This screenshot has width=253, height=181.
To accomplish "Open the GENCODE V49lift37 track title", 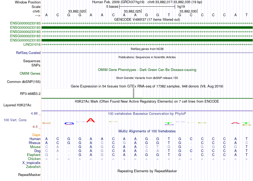I will 147,19.
